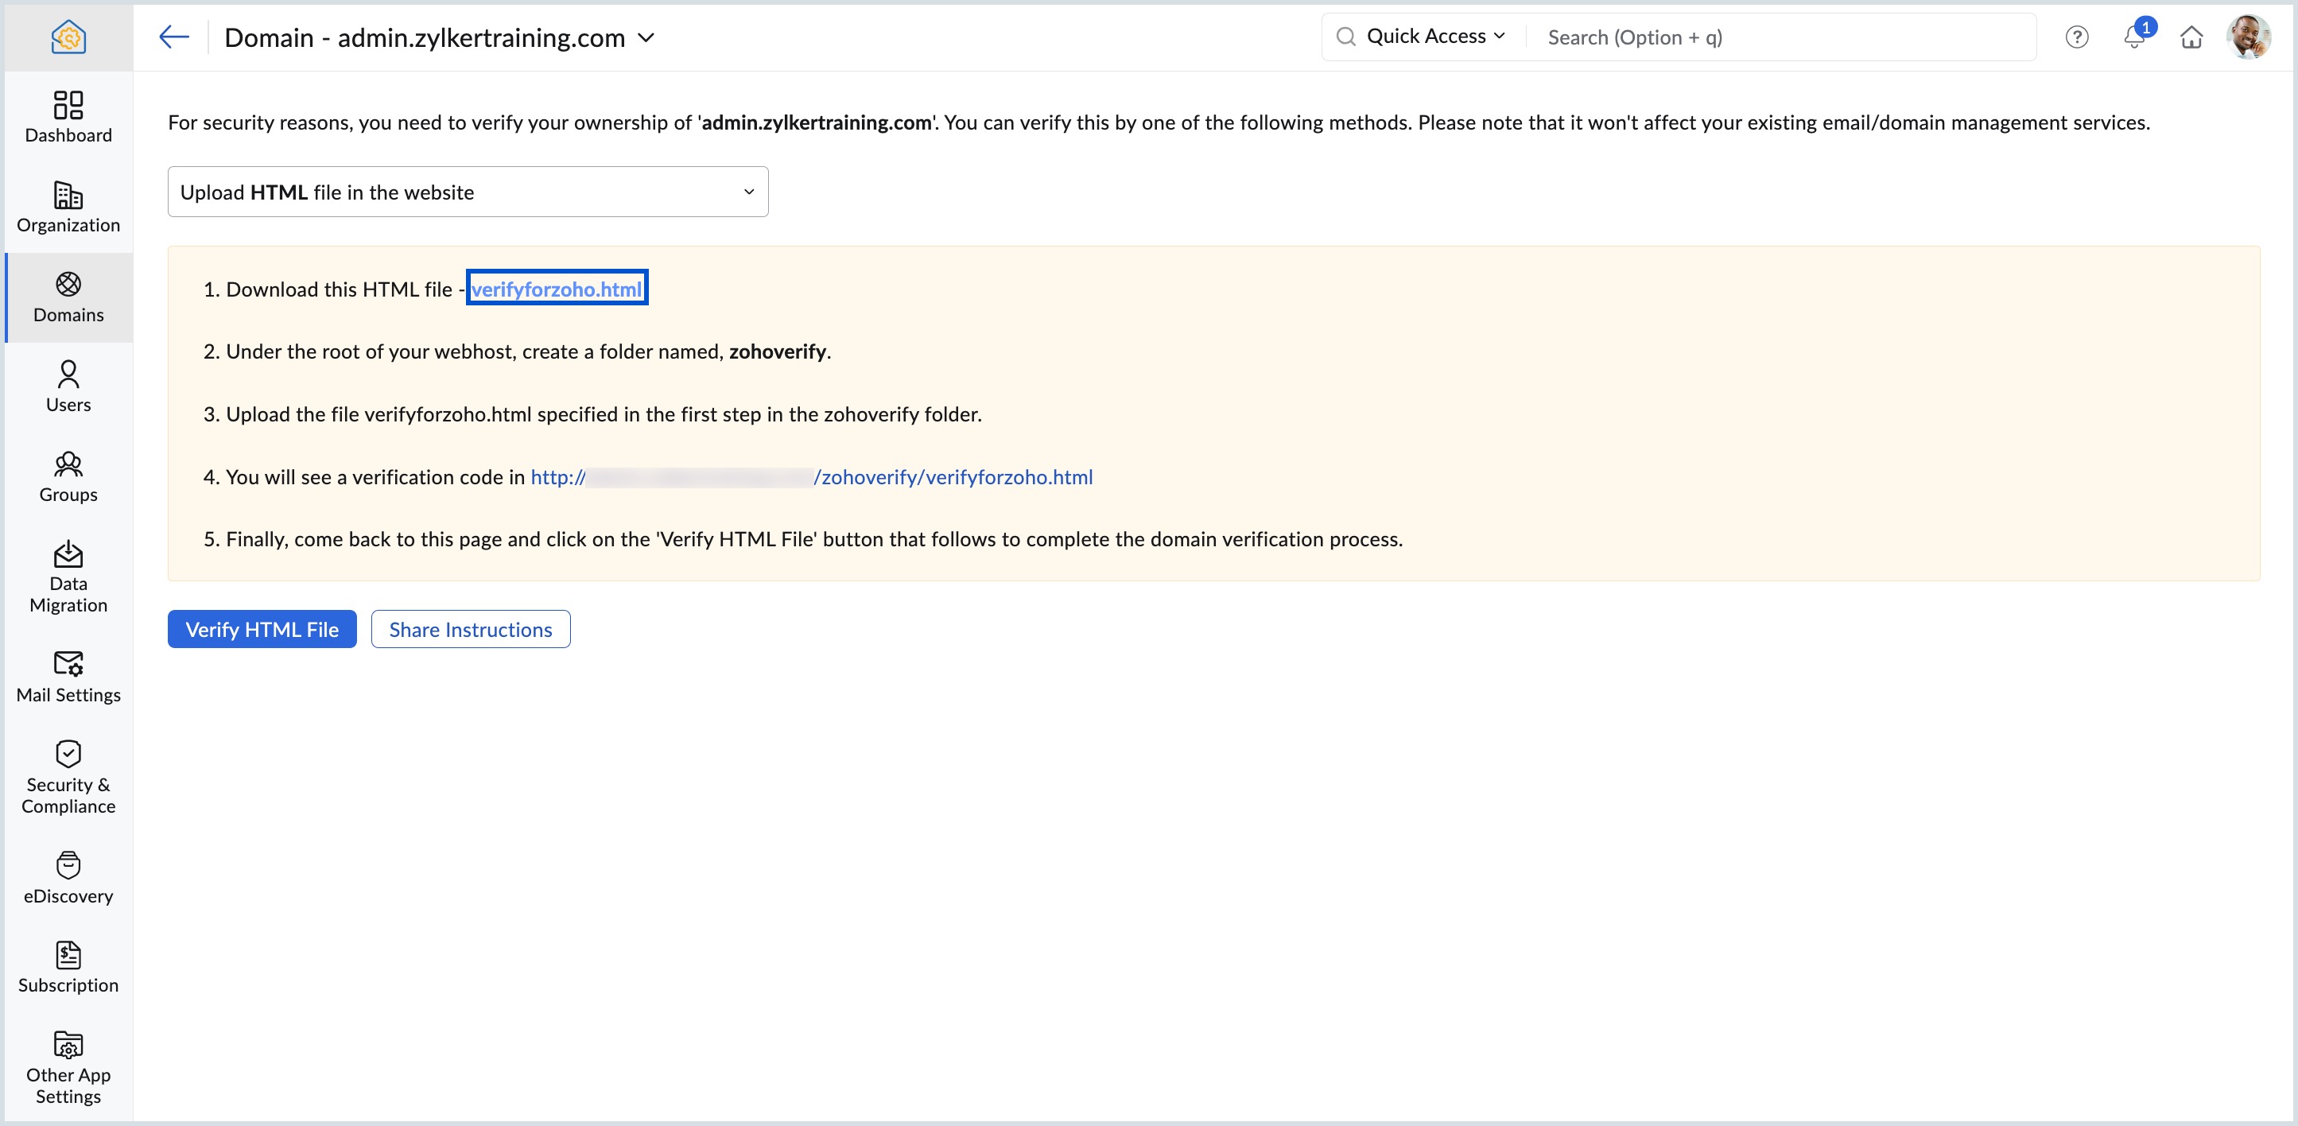The image size is (2298, 1126).
Task: Open the notifications bell icon
Action: tap(2134, 37)
